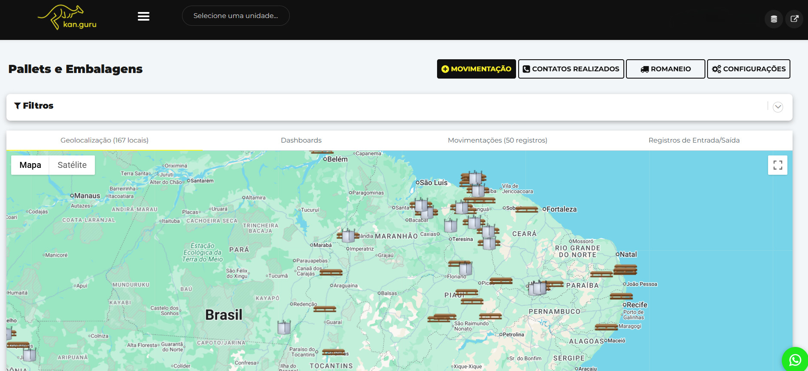Image resolution: width=808 pixels, height=371 pixels.
Task: Open Registros de Entrada/Saída tab
Action: [x=694, y=140]
